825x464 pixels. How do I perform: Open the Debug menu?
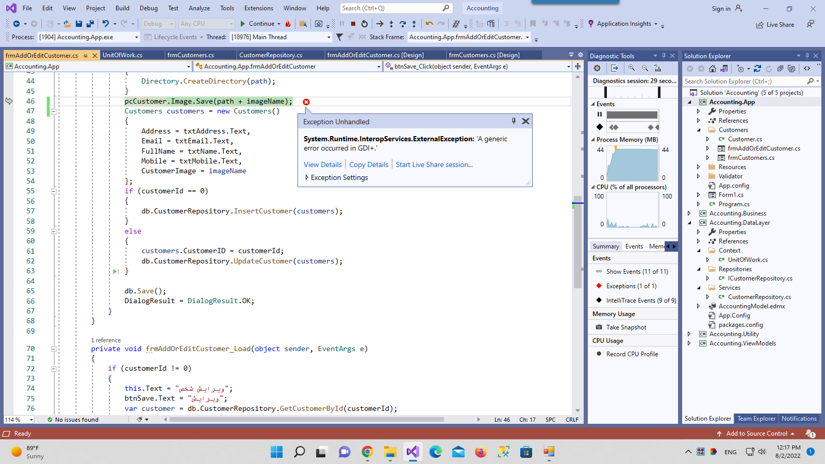tap(148, 8)
